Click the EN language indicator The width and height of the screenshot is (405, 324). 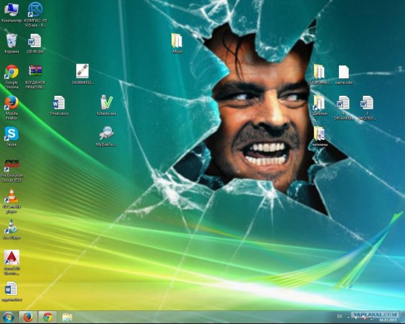pyautogui.click(x=340, y=317)
